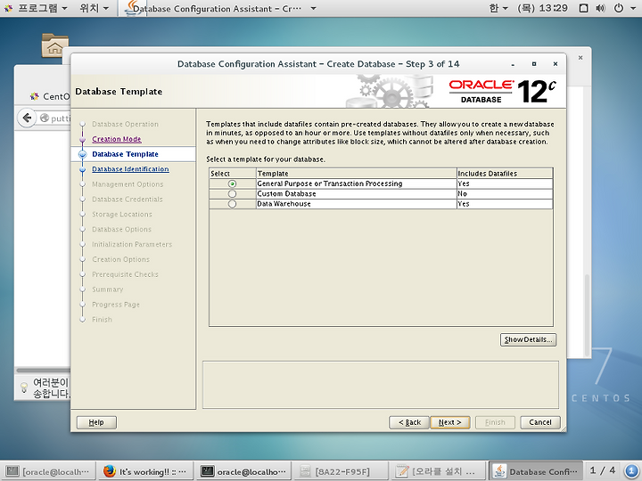The image size is (642, 481).
Task: Select Database Template step in sidebar
Action: (x=126, y=154)
